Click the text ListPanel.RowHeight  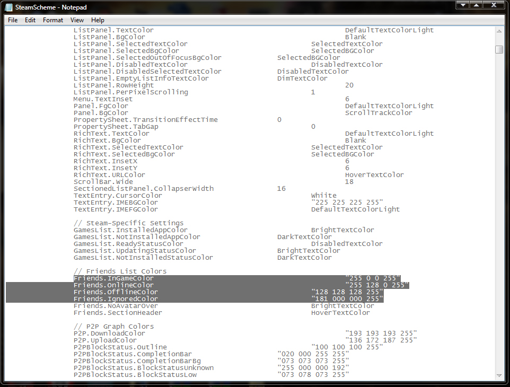tap(113, 85)
